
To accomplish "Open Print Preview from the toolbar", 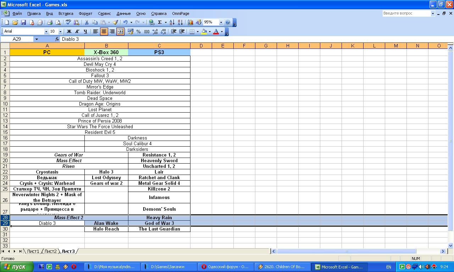I will [58, 22].
